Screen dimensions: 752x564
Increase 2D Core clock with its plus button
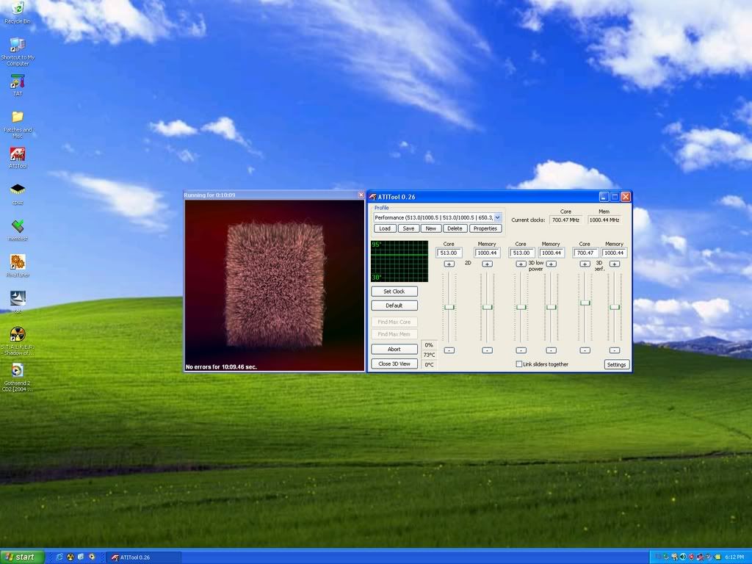click(449, 264)
